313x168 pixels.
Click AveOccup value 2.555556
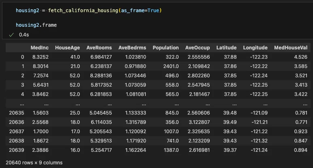coord(199,57)
